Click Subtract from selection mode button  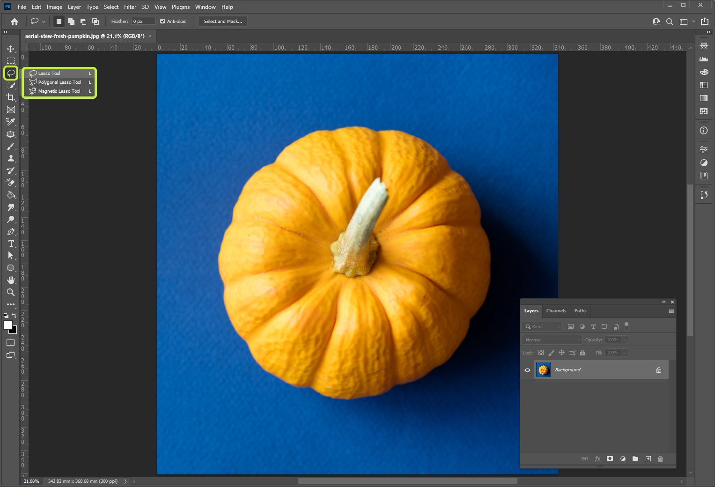tap(83, 22)
